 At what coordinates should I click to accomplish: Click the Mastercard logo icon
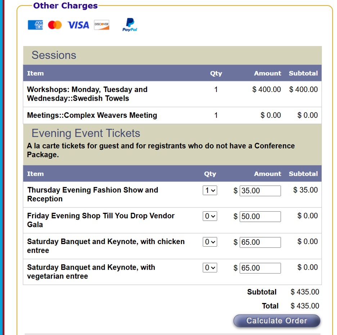55,25
